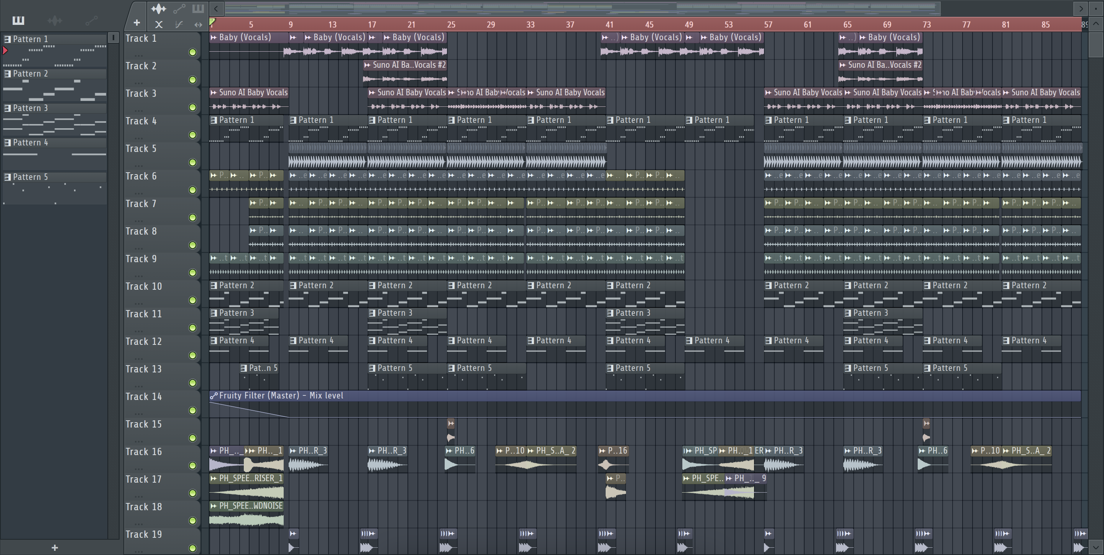Toggle Track 19 mute LED
The height and width of the screenshot is (555, 1104).
coord(192,548)
